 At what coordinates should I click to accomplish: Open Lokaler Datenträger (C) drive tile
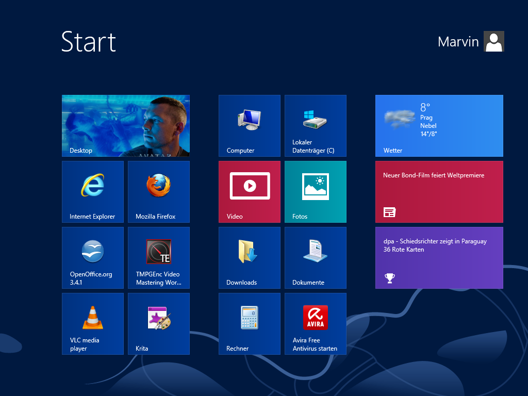[x=316, y=126]
